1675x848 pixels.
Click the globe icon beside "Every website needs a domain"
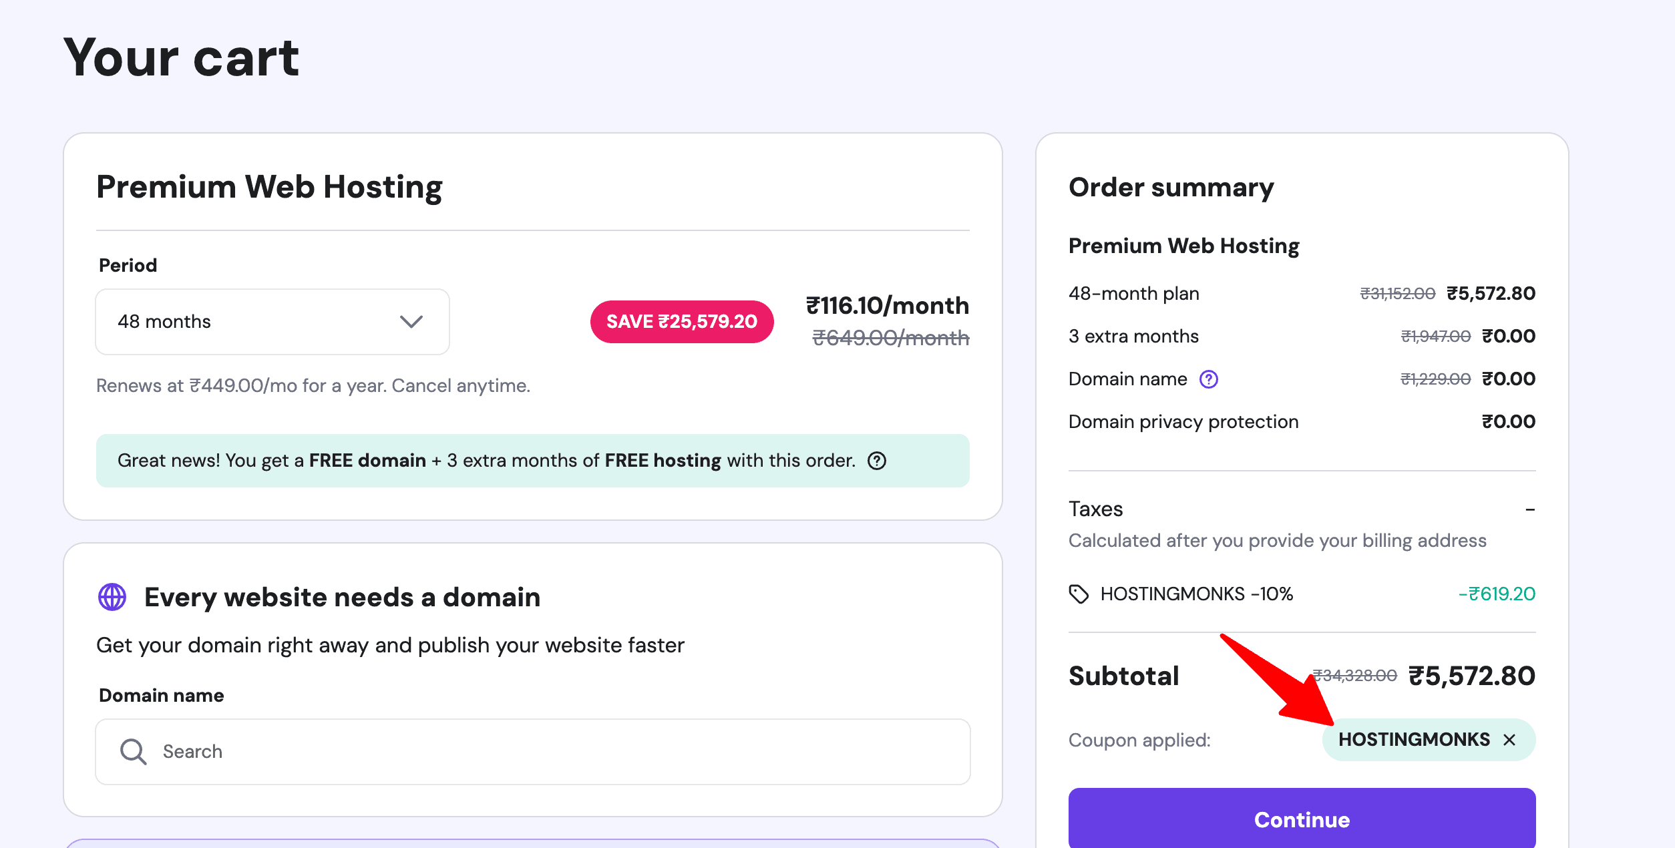tap(112, 596)
